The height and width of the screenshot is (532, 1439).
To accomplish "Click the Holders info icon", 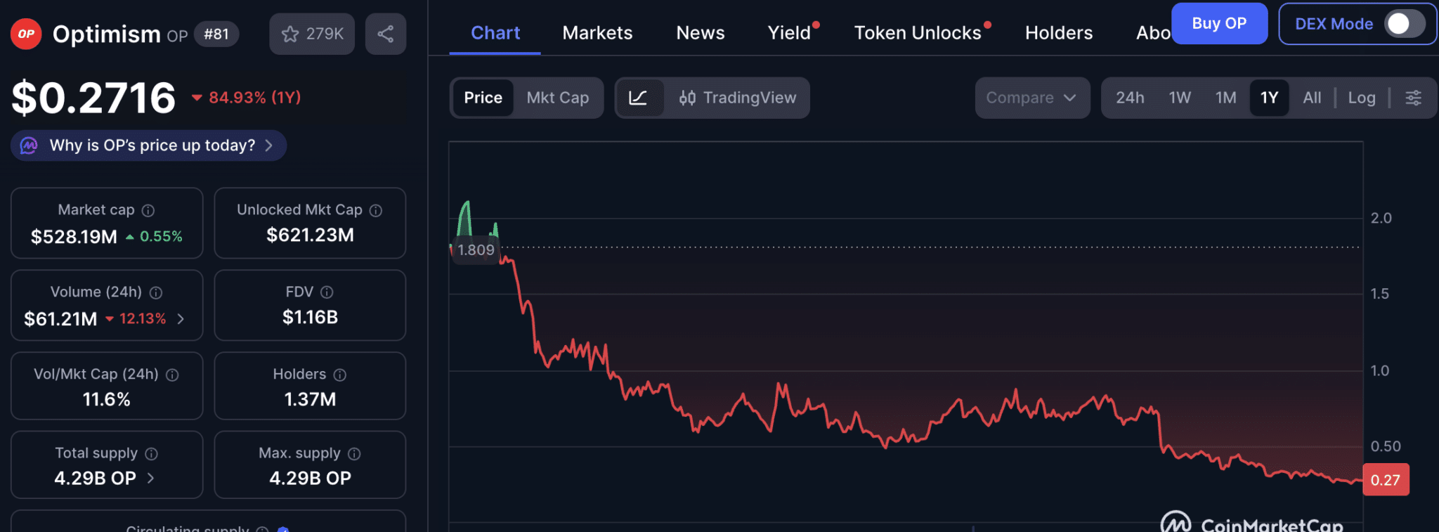I will pos(340,375).
